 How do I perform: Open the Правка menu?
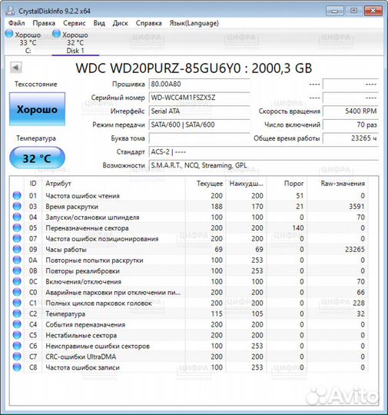point(44,23)
